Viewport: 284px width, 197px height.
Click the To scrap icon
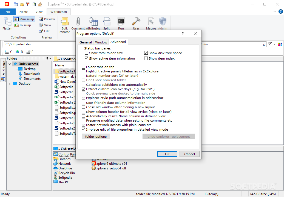(16, 25)
